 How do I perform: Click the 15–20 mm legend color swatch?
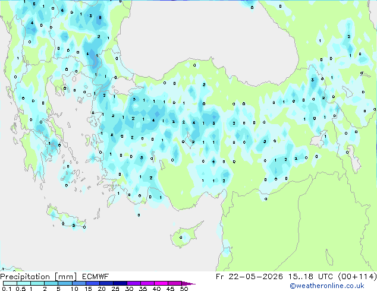tap(93, 283)
